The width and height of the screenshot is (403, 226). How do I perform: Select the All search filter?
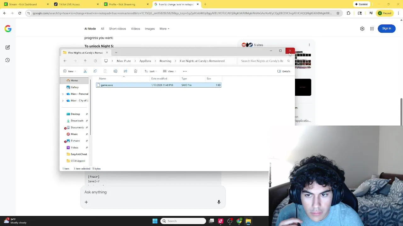(102, 29)
